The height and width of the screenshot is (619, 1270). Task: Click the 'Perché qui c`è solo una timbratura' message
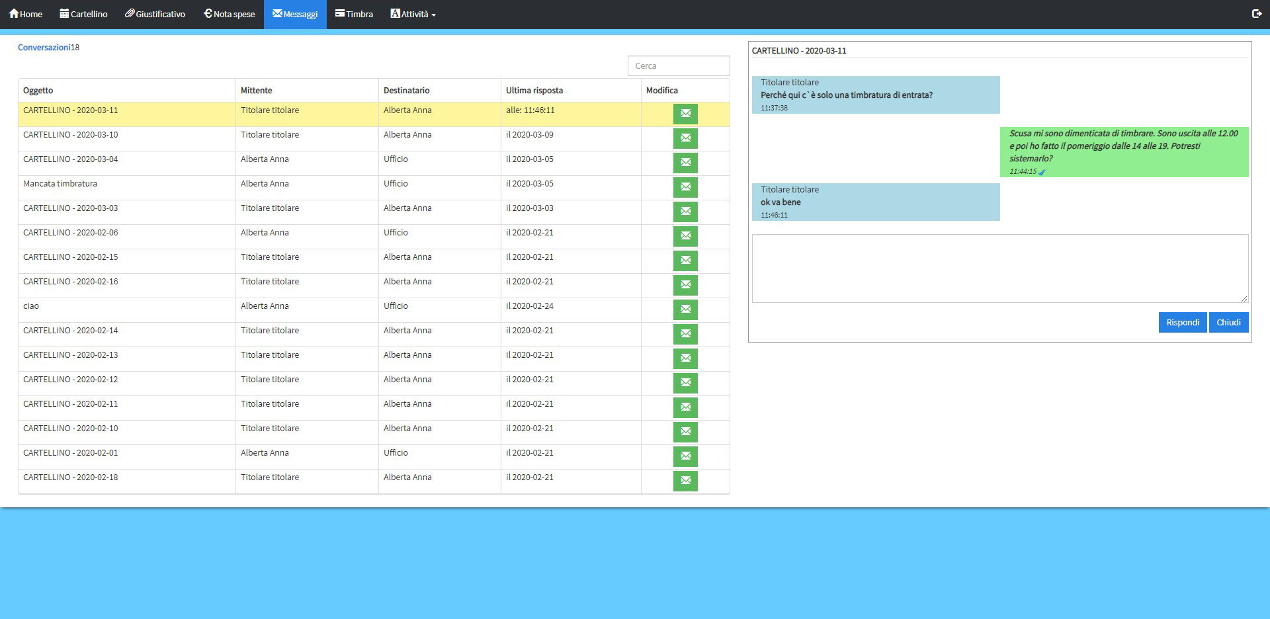876,95
